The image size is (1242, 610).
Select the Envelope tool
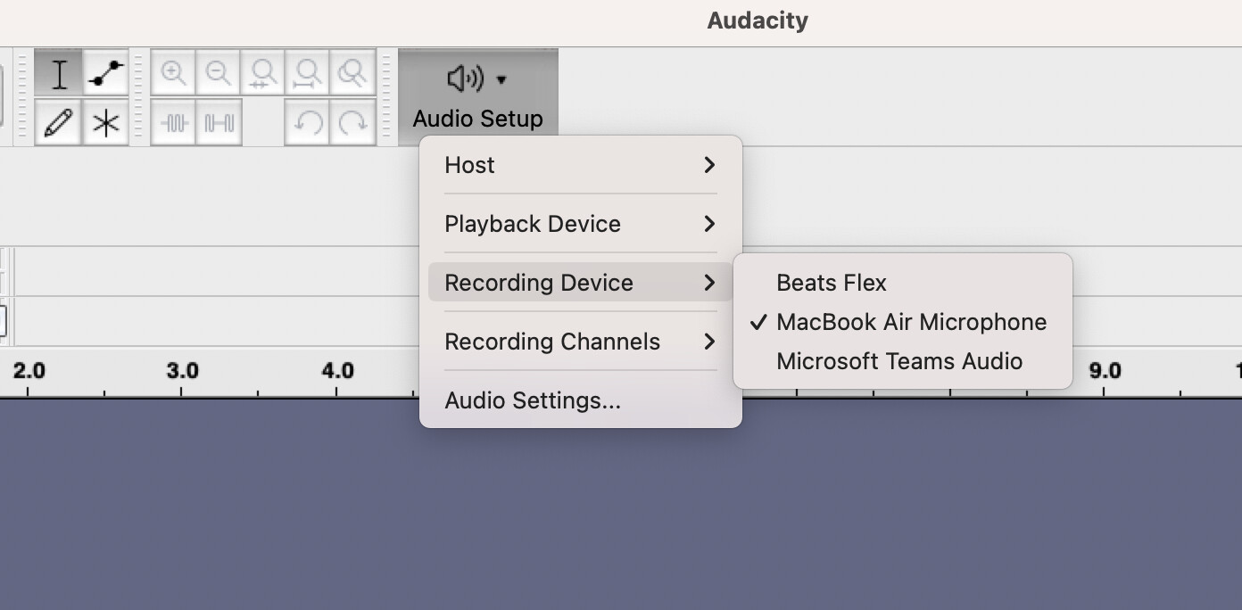tap(106, 74)
